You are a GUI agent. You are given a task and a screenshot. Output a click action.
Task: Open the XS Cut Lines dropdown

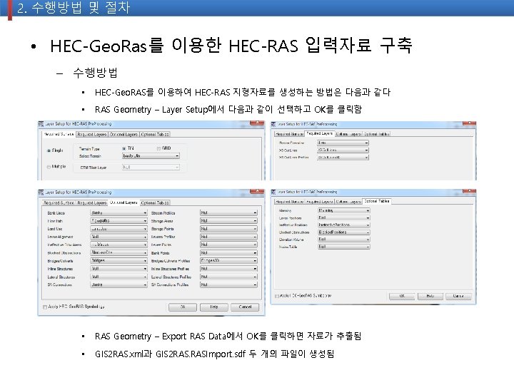point(343,150)
